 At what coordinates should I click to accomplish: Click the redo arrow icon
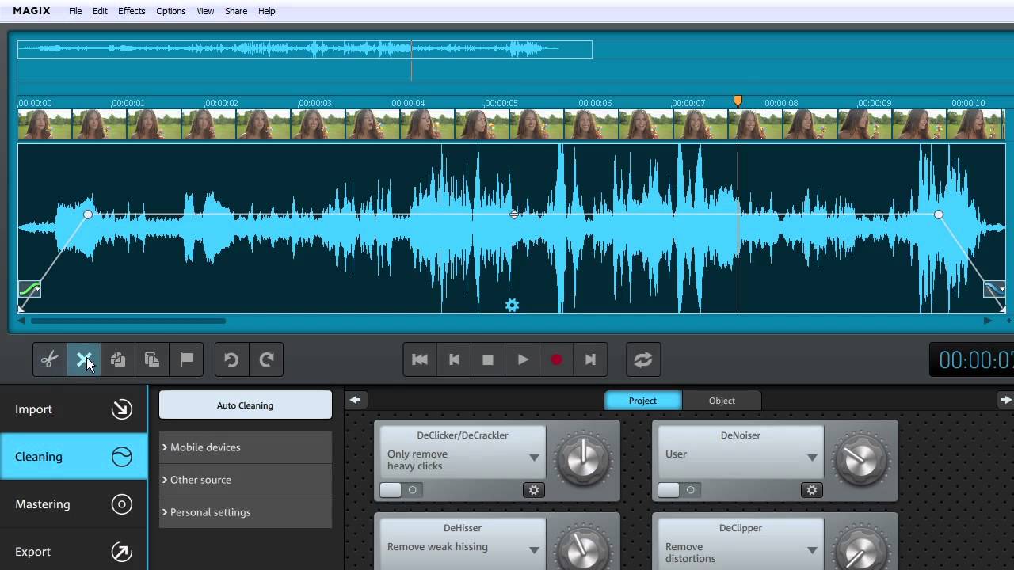tap(266, 360)
